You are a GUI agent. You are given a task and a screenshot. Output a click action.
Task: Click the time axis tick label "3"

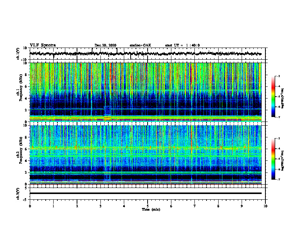click(x=100, y=206)
